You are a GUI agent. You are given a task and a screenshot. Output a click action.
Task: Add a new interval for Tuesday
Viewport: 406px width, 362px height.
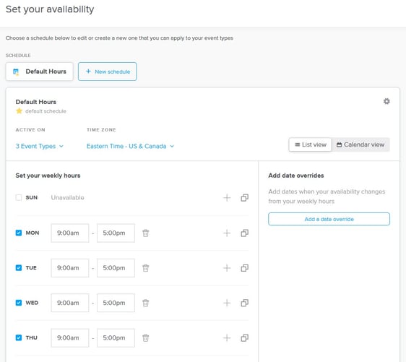tap(227, 268)
